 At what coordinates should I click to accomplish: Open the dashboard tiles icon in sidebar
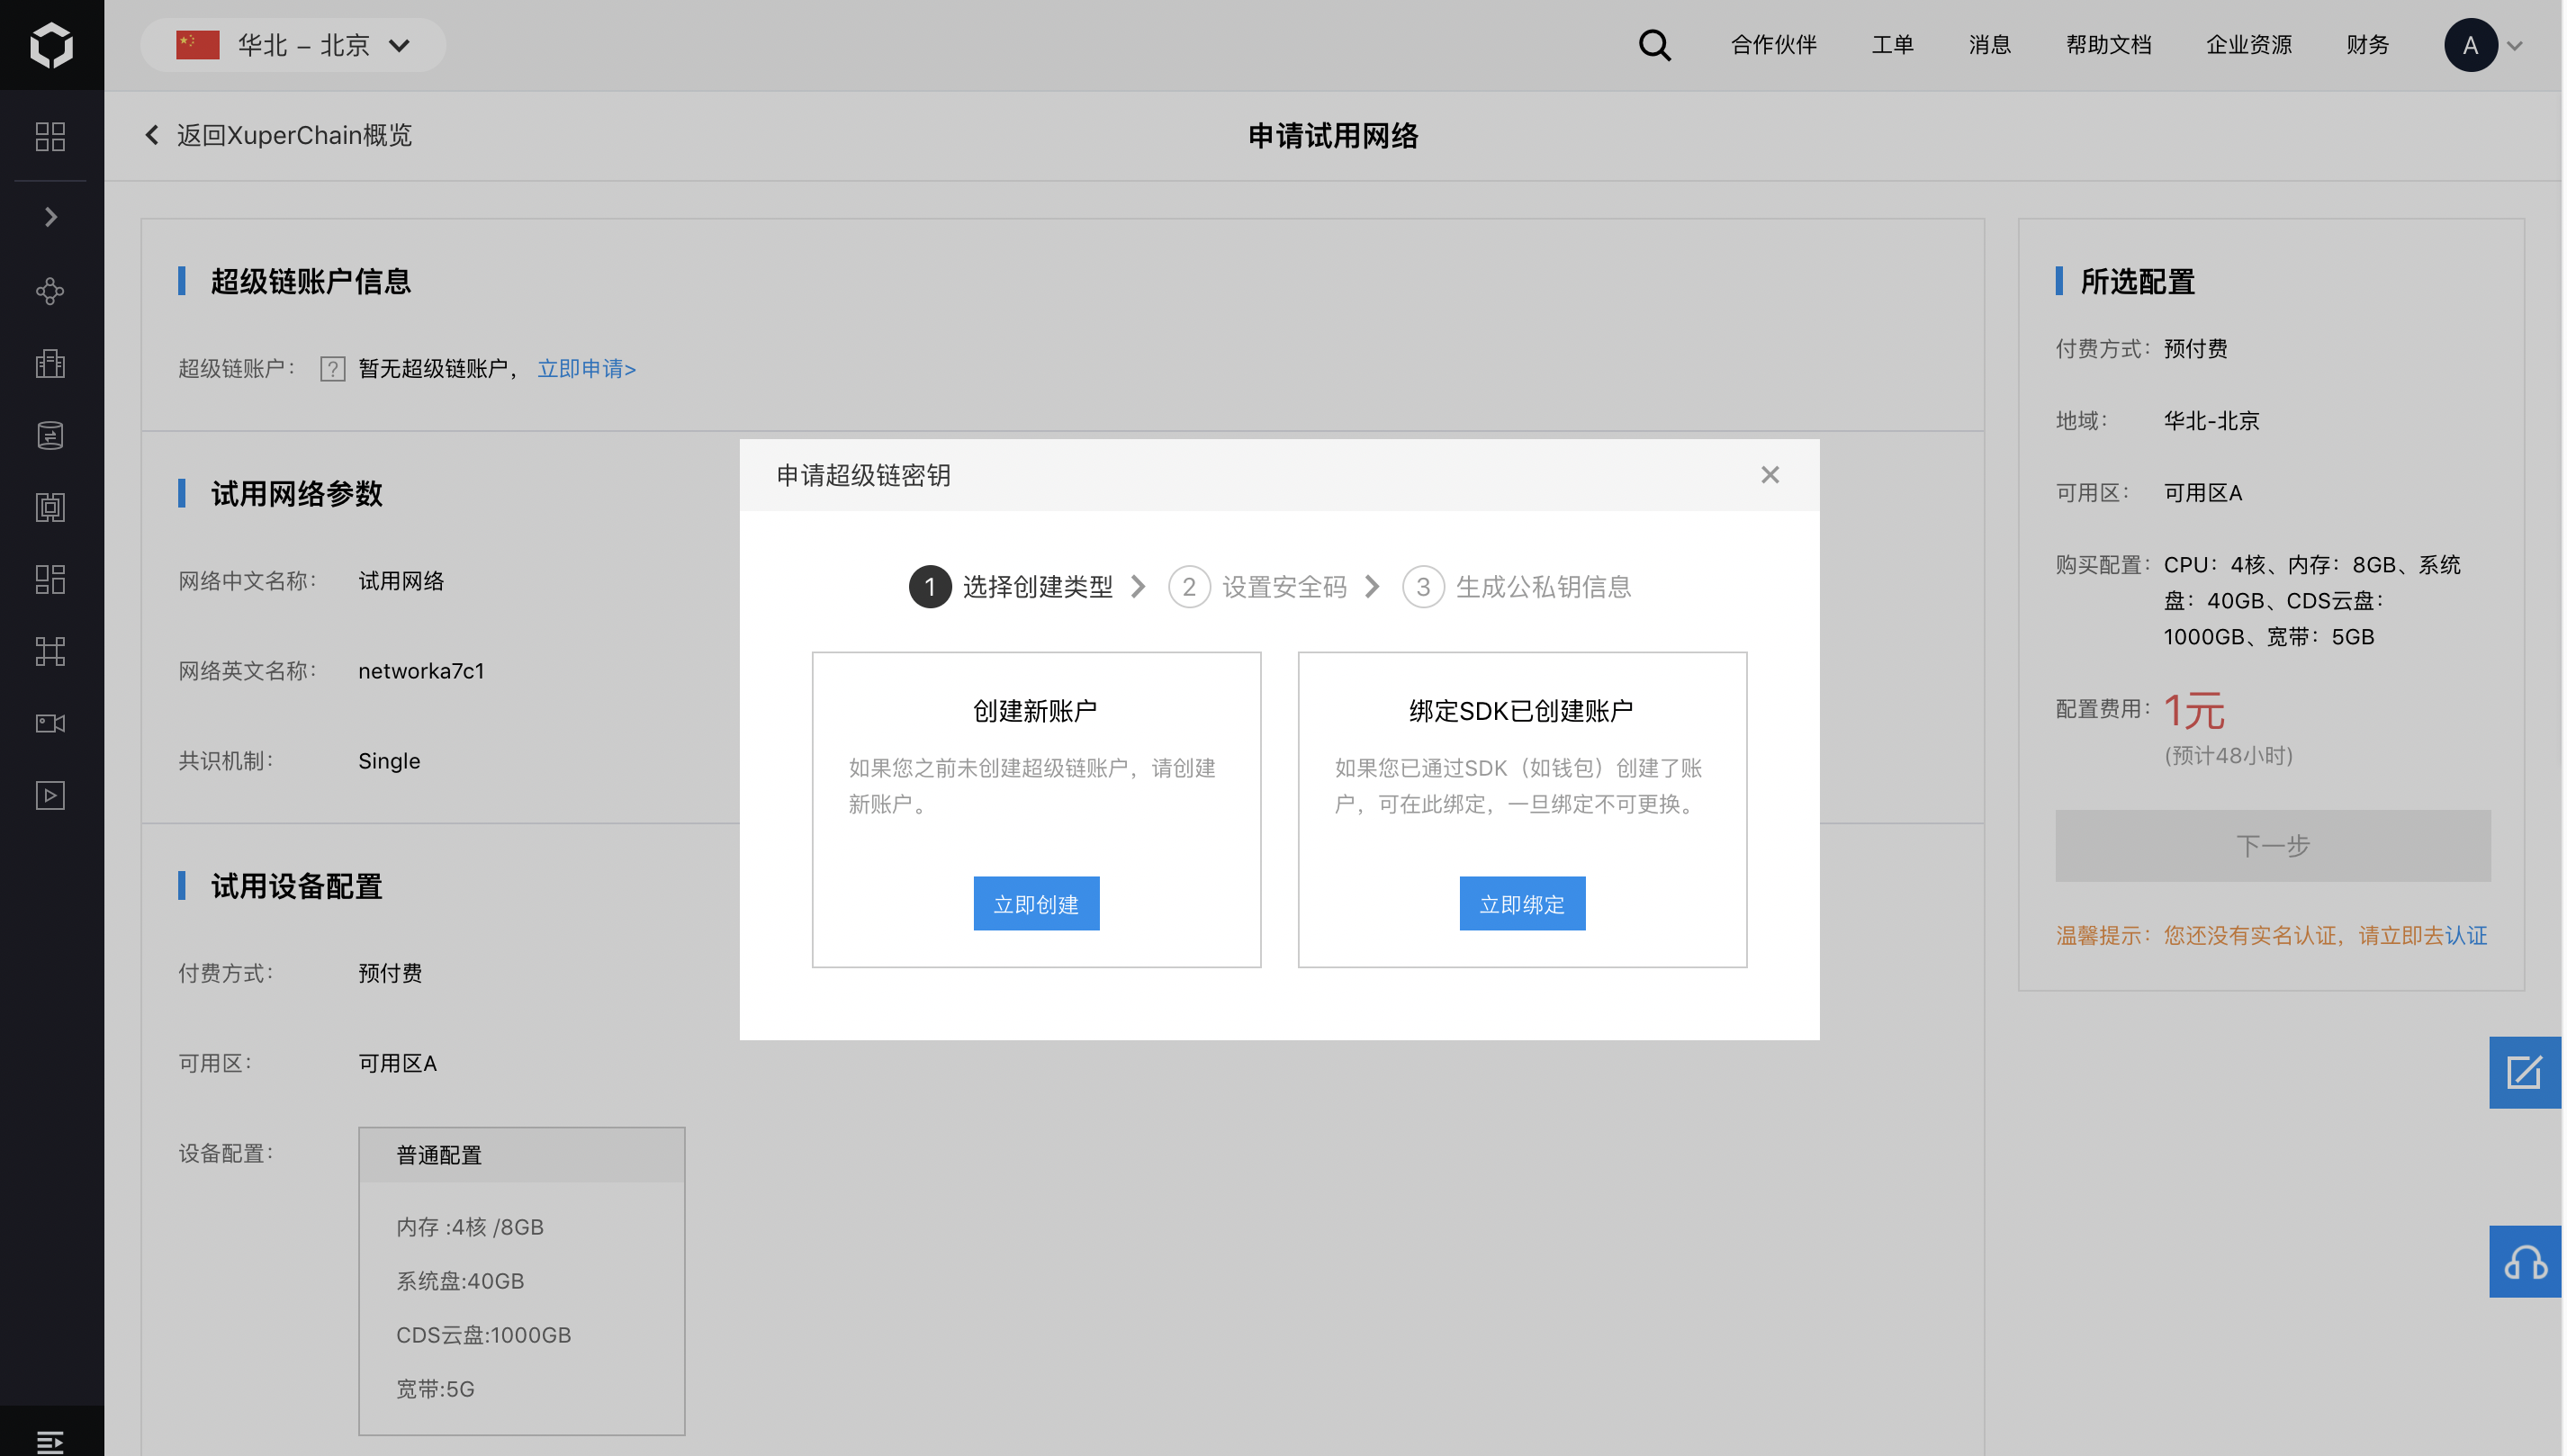click(x=50, y=579)
